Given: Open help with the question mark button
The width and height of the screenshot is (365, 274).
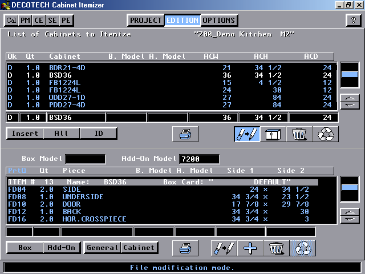Looking at the screenshot, I should tap(354, 21).
